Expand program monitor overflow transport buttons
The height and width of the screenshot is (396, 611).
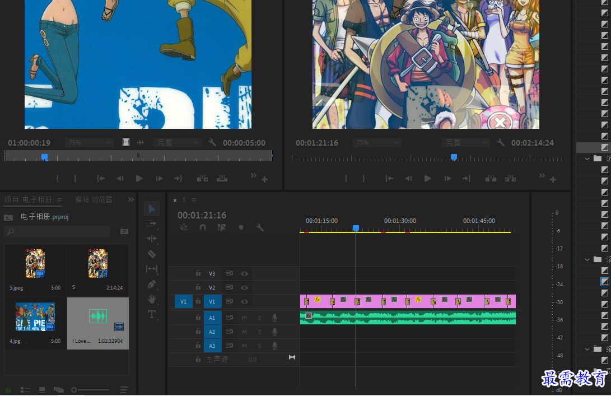click(542, 175)
